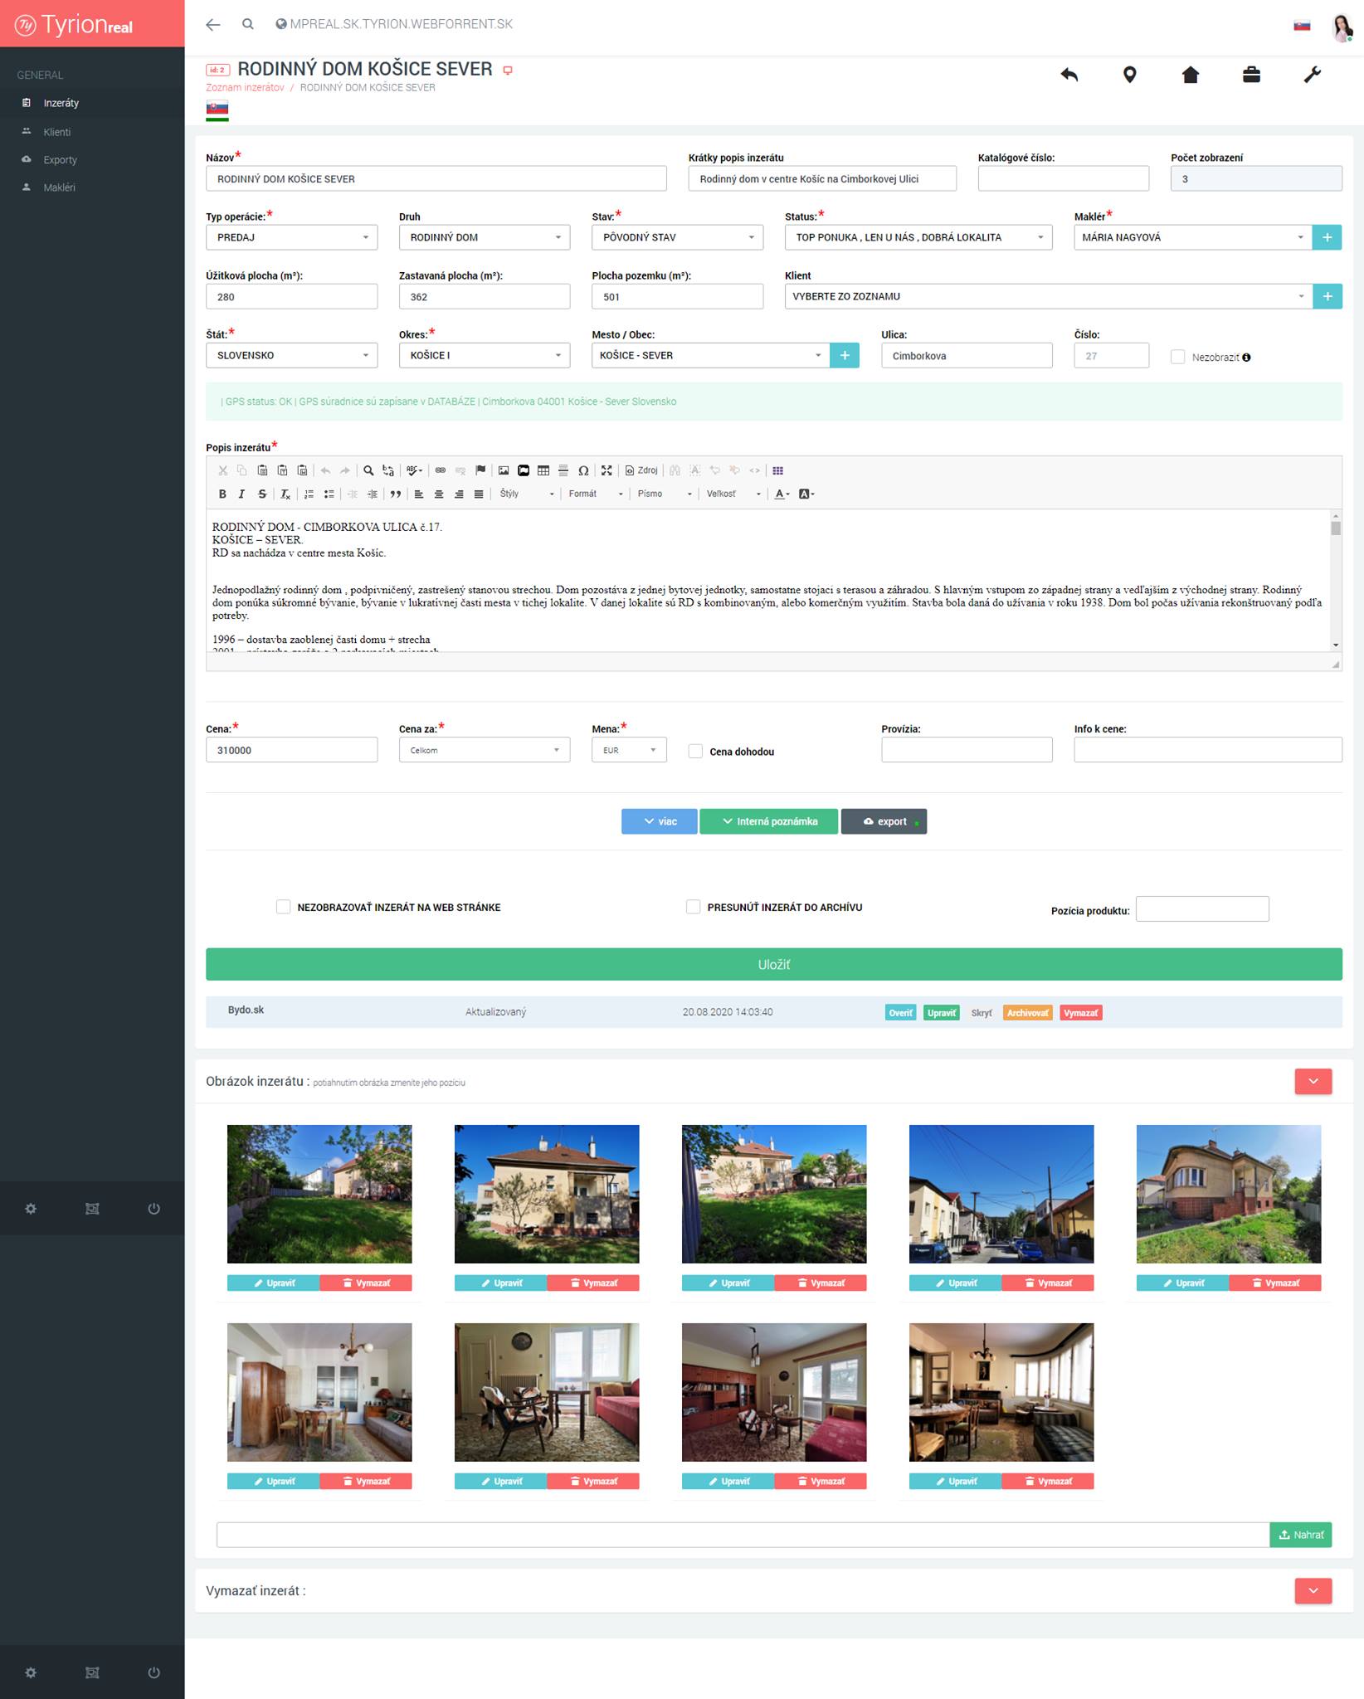
Task: Apply italic formatting in editor
Action: click(241, 494)
